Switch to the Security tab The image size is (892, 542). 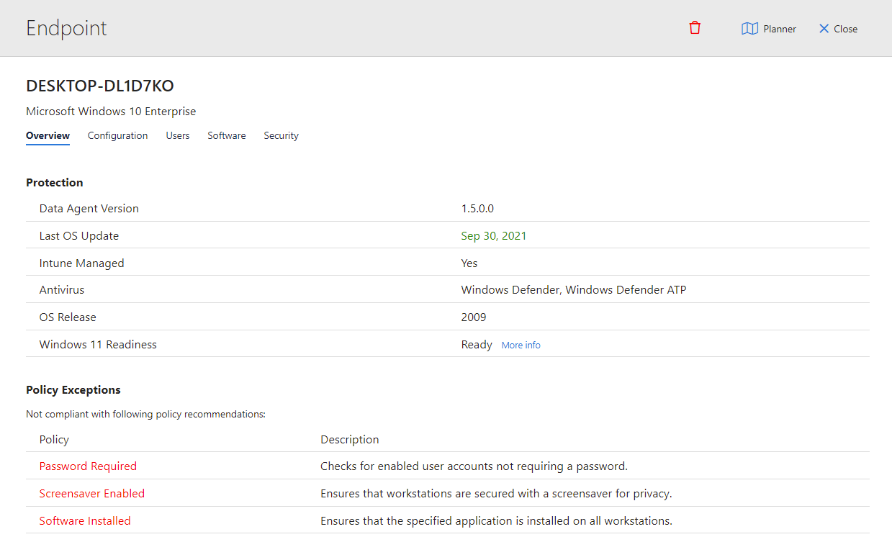[281, 135]
